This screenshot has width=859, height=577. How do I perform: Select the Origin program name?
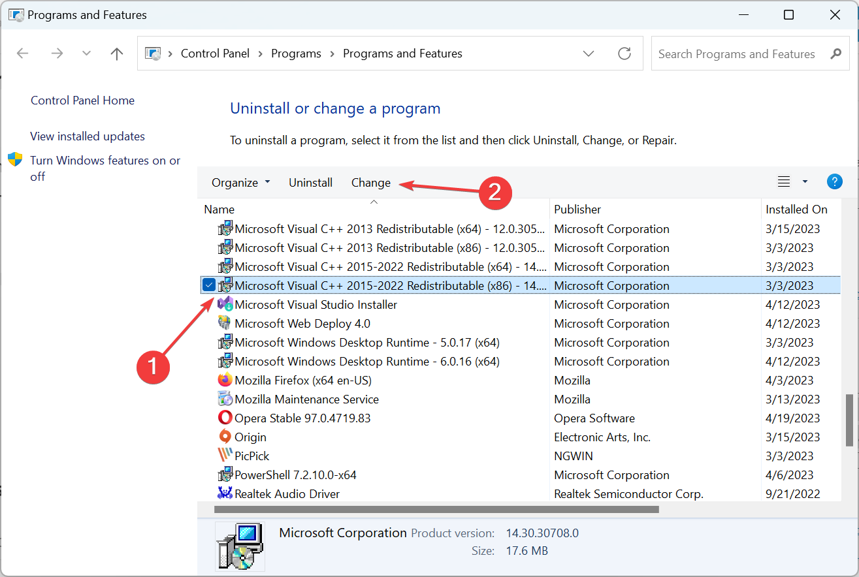tap(250, 437)
